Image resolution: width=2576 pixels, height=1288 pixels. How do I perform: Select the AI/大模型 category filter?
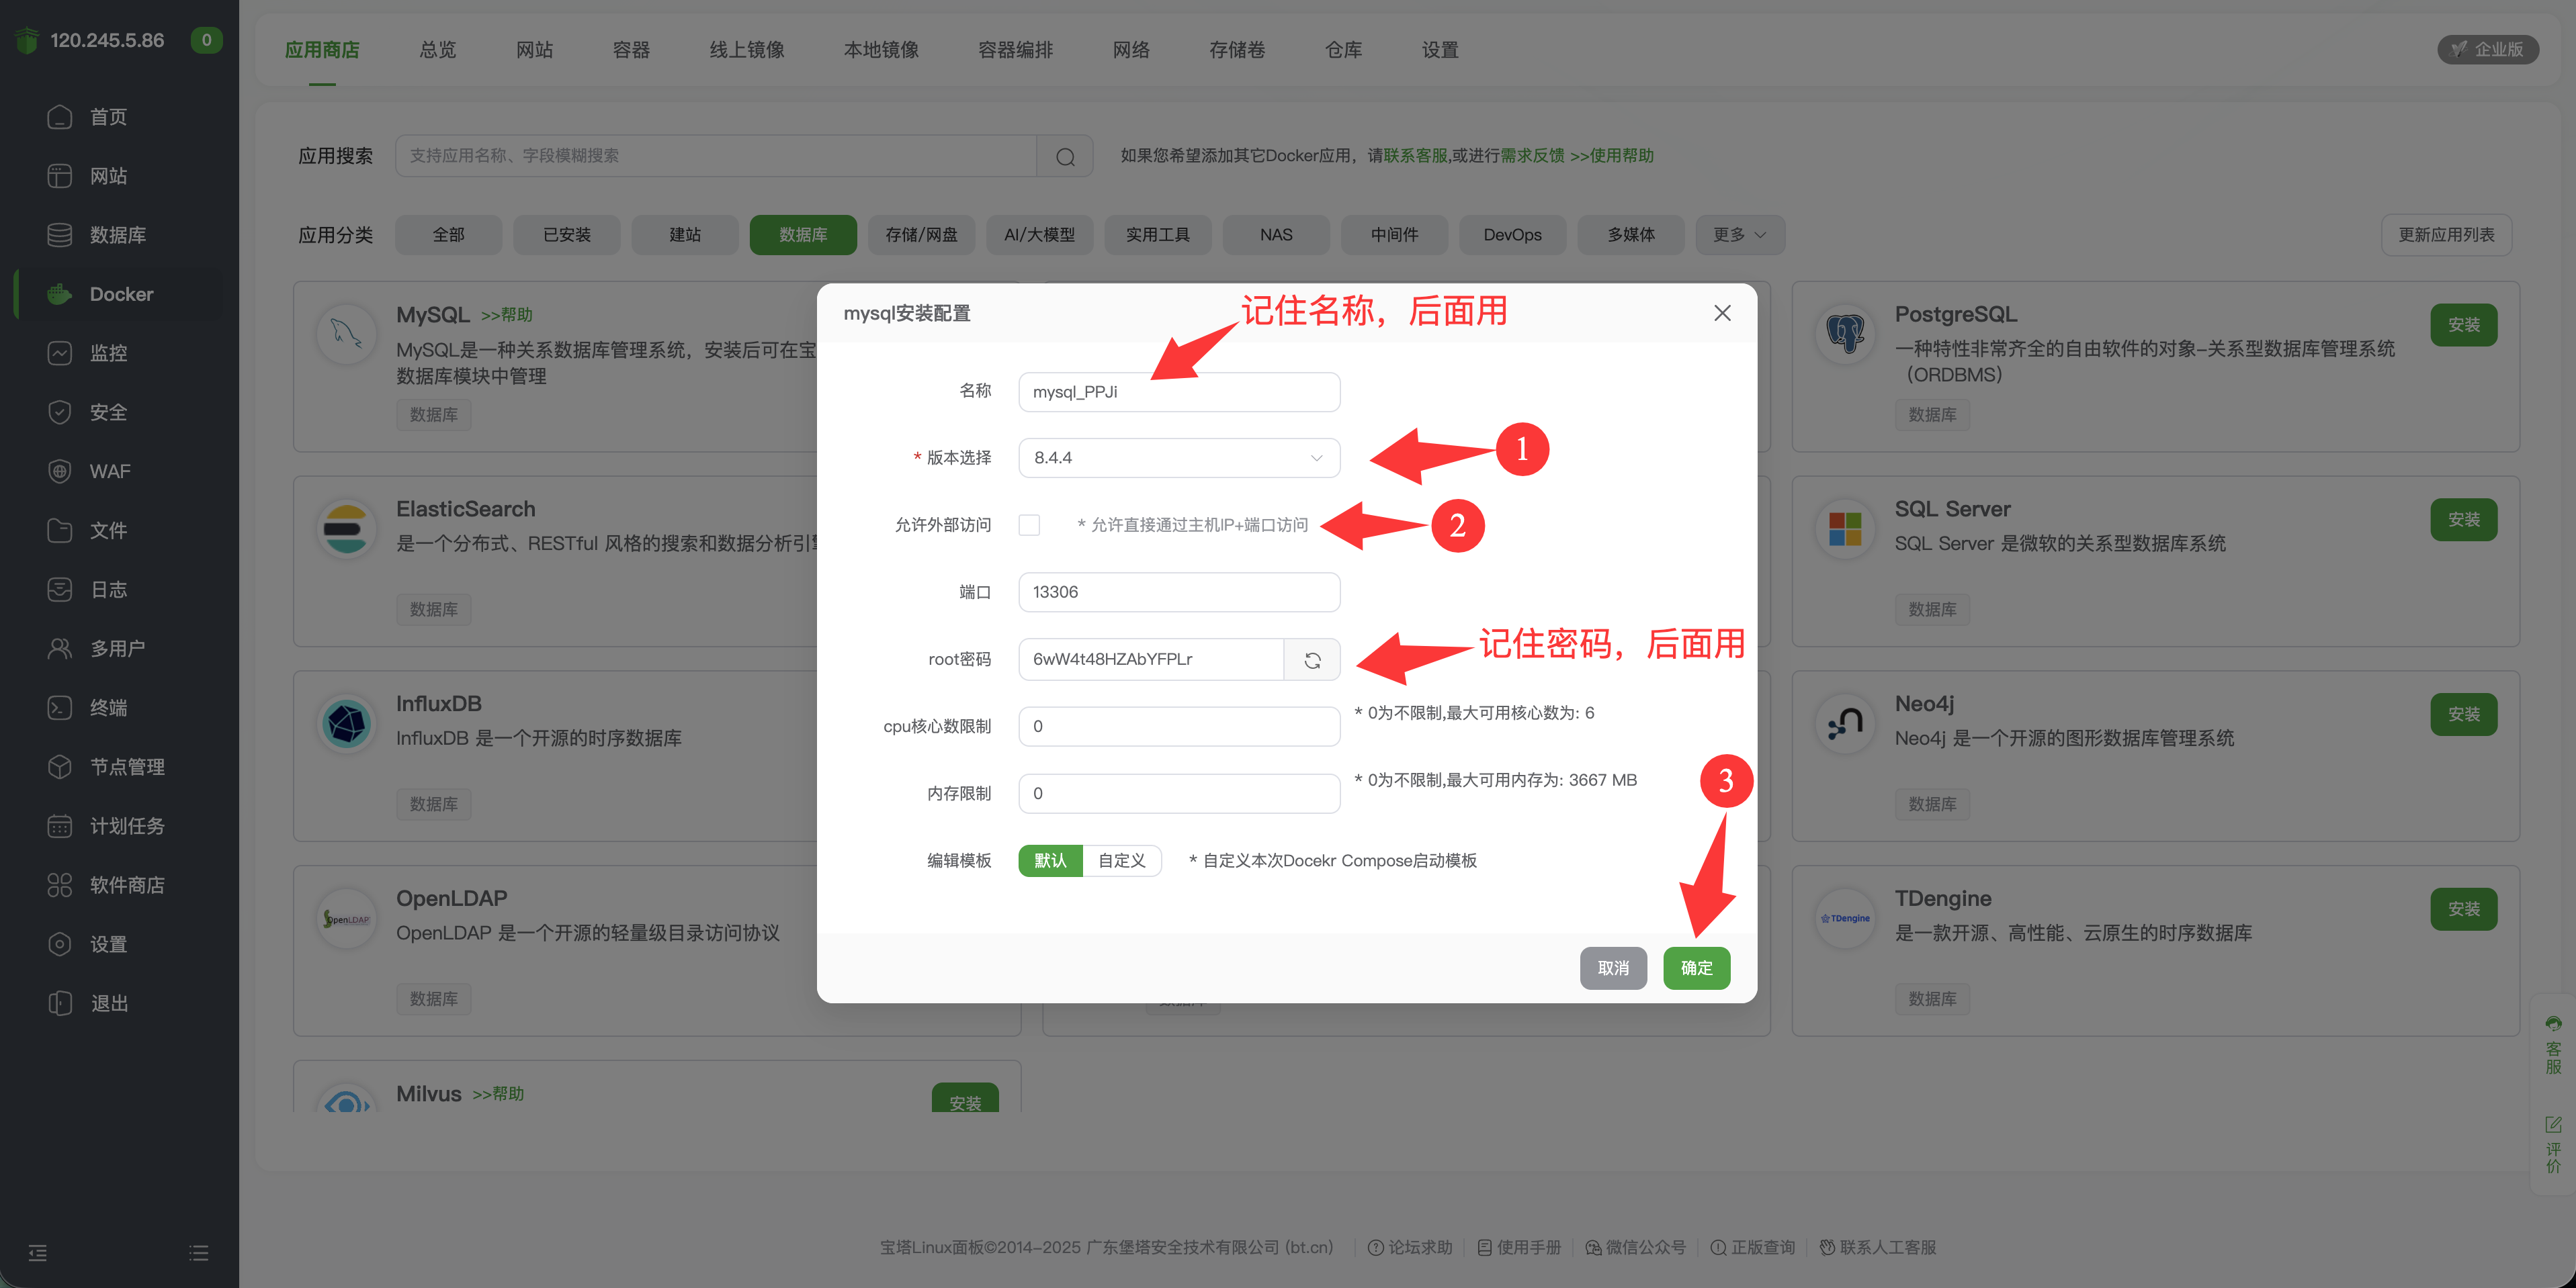click(x=1039, y=235)
